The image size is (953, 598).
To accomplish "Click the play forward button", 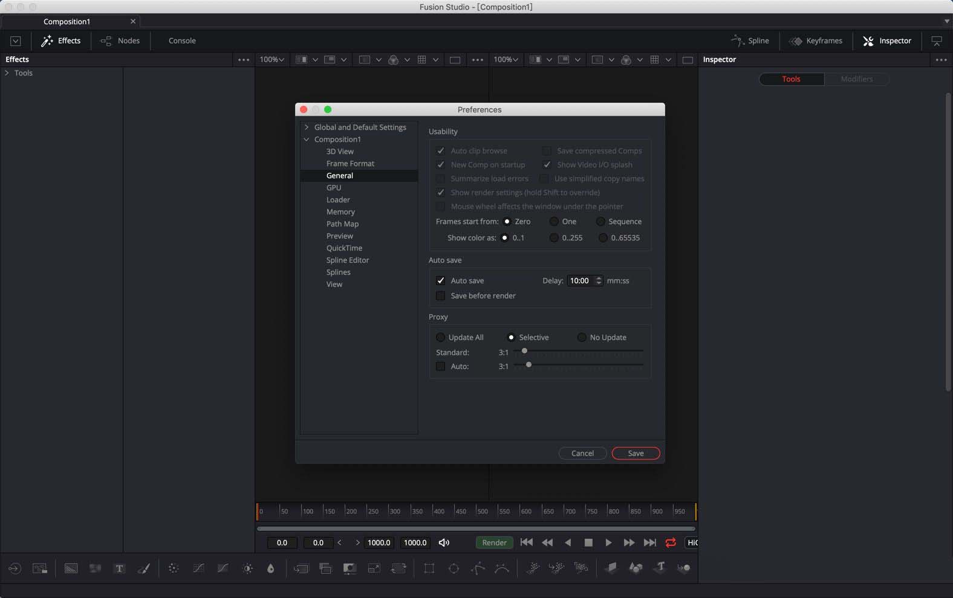I will [608, 542].
